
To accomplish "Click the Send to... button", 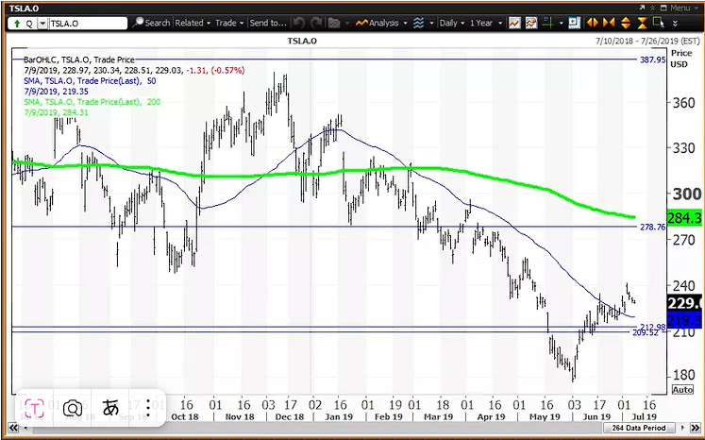I will 269,22.
